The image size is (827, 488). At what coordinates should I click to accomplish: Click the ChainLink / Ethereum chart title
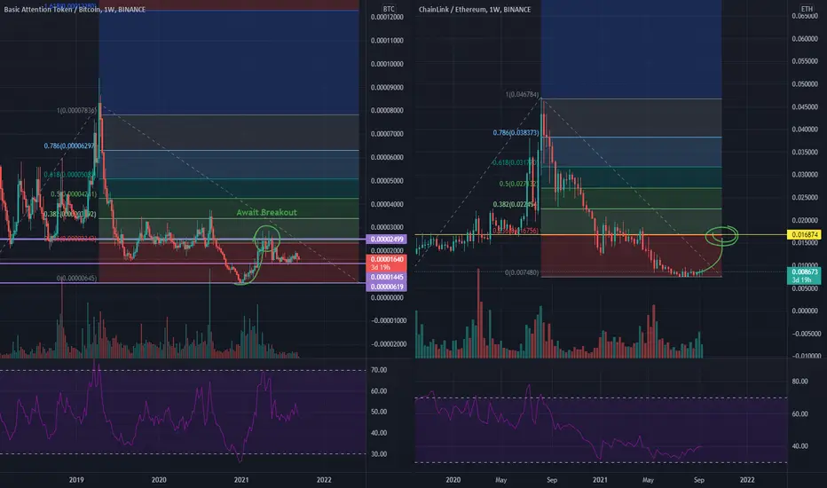475,10
